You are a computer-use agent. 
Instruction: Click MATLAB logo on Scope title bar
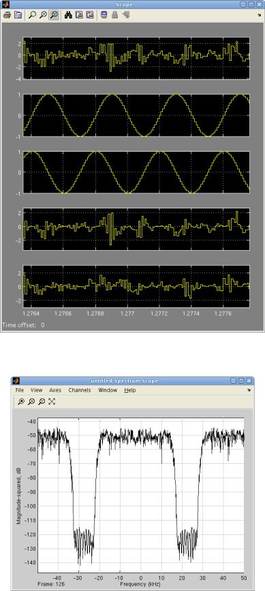[5, 5]
